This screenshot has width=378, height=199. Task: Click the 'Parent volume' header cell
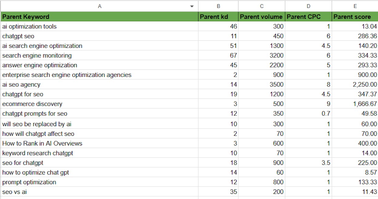262,17
